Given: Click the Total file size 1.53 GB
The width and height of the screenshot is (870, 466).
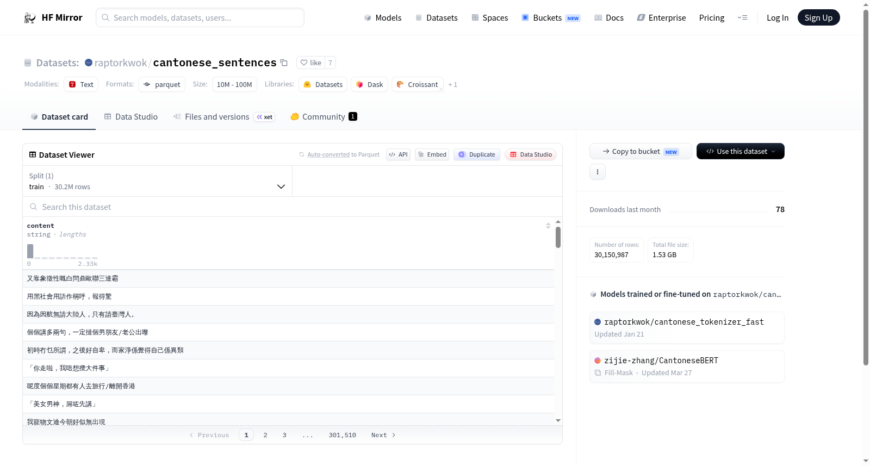Looking at the screenshot, I should coord(664,255).
